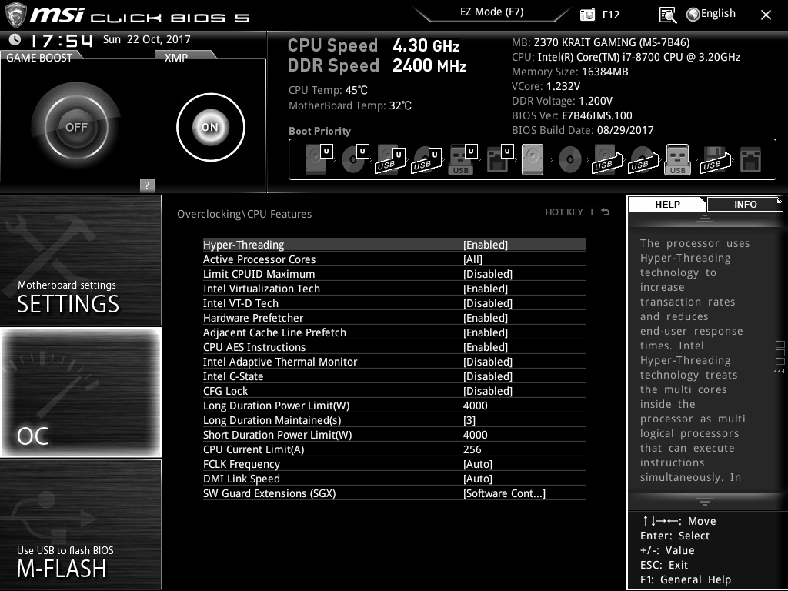This screenshot has width=788, height=591.
Task: Open the Hyper-Threading Enabled value
Action: pyautogui.click(x=485, y=245)
